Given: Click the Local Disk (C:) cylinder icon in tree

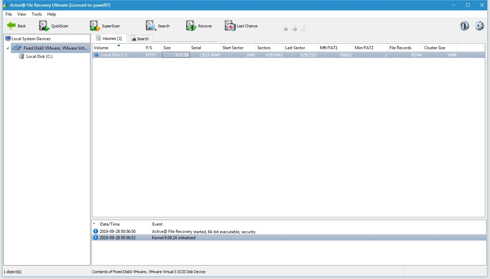Looking at the screenshot, I should coord(22,56).
